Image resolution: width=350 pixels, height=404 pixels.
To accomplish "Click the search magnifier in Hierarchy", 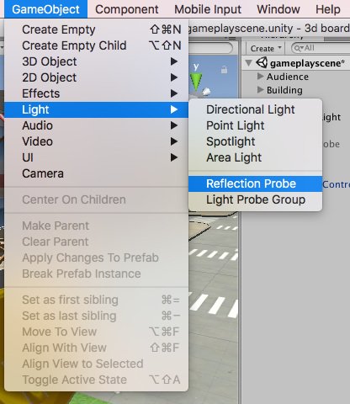I will 298,48.
